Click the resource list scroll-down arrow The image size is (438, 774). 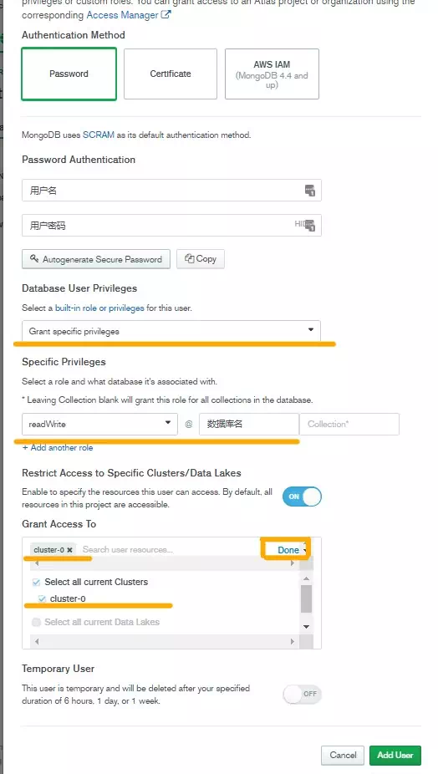tap(306, 626)
